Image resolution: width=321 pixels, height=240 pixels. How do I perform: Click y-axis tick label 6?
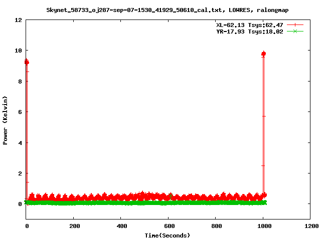[x=20, y=112]
